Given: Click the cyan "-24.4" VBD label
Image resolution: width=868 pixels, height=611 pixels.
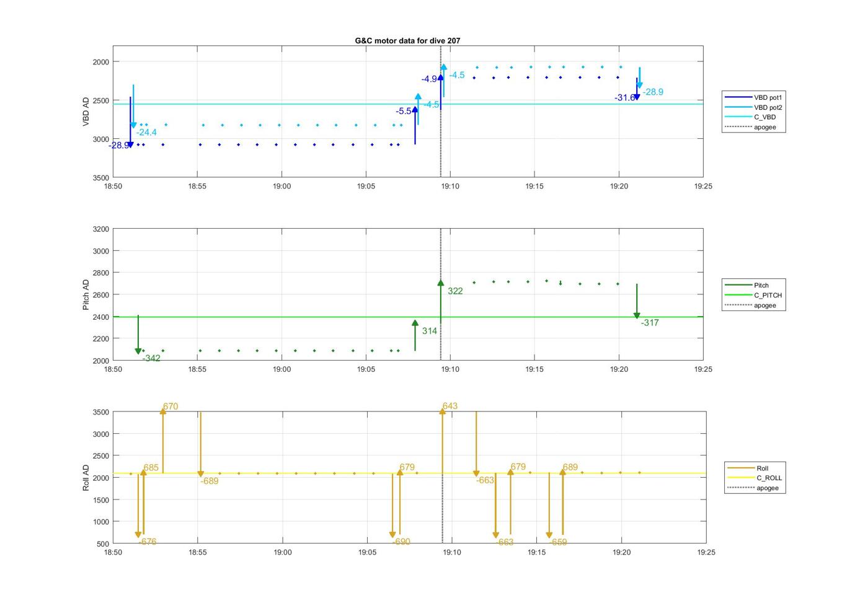Looking at the screenshot, I should coord(146,133).
